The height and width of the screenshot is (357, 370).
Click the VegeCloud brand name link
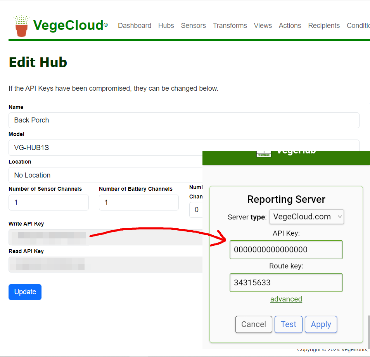tap(70, 25)
